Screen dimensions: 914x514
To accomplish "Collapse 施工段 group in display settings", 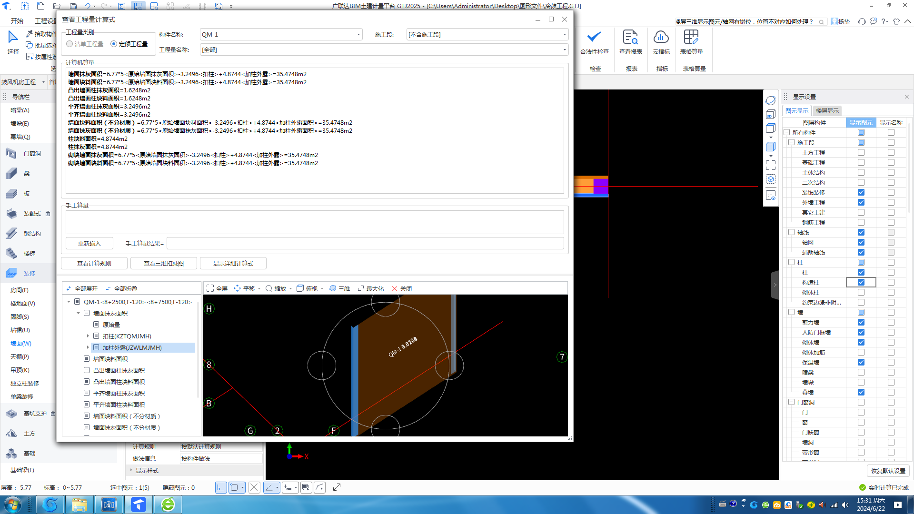I will coord(791,142).
